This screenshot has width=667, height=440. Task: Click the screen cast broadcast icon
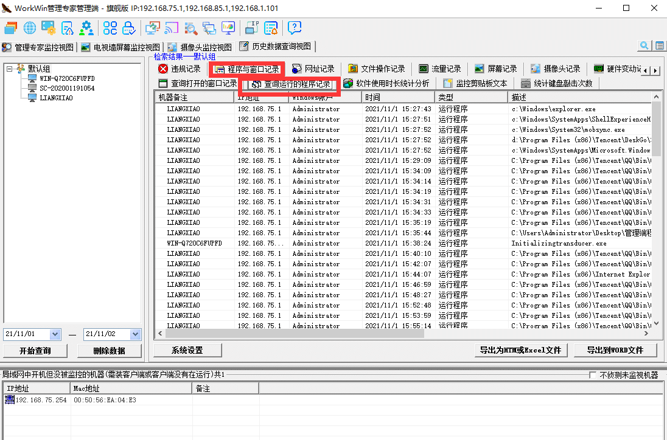(x=171, y=28)
